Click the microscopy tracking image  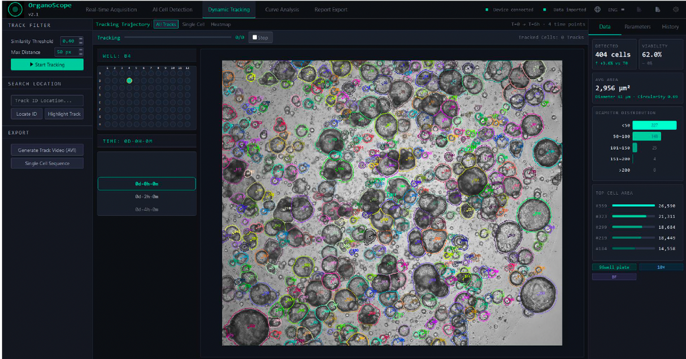pos(392,202)
